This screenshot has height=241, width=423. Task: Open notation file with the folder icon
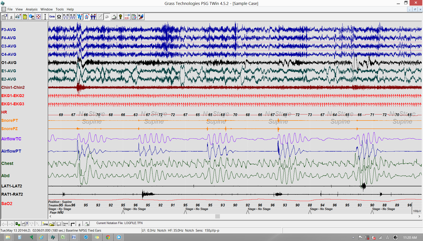pos(52,224)
